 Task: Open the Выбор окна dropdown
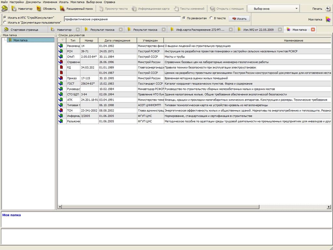point(273,9)
